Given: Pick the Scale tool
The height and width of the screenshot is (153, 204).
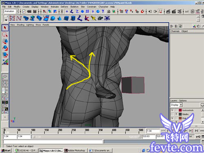Looking at the screenshot, I should coord(5,55).
